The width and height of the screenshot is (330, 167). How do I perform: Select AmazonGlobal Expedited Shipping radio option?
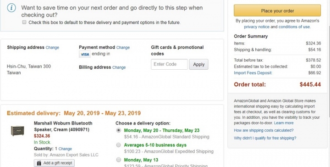tap(119, 145)
